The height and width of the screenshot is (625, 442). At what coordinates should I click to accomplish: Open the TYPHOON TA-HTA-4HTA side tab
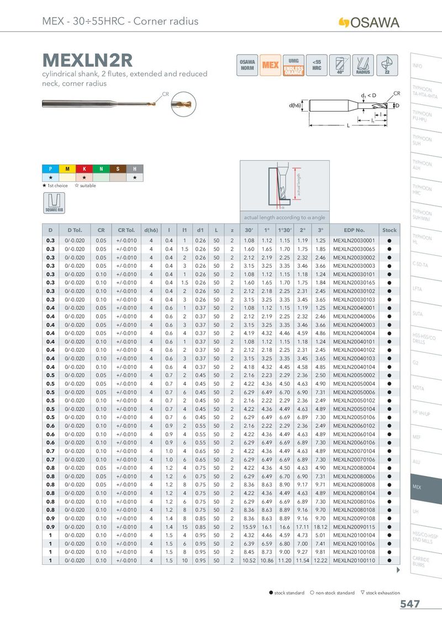pyautogui.click(x=425, y=92)
